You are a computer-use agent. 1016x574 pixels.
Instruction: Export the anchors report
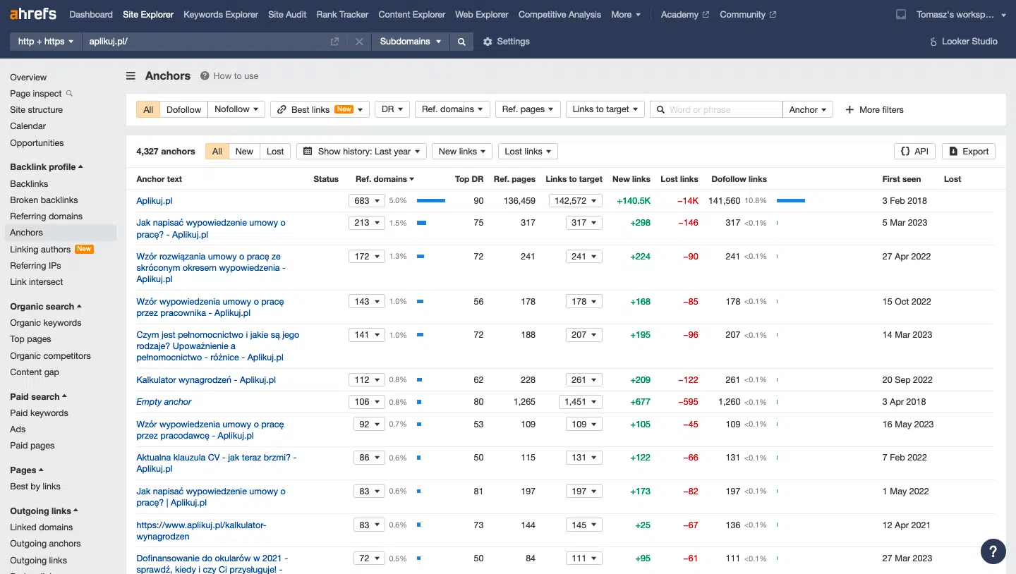(969, 151)
